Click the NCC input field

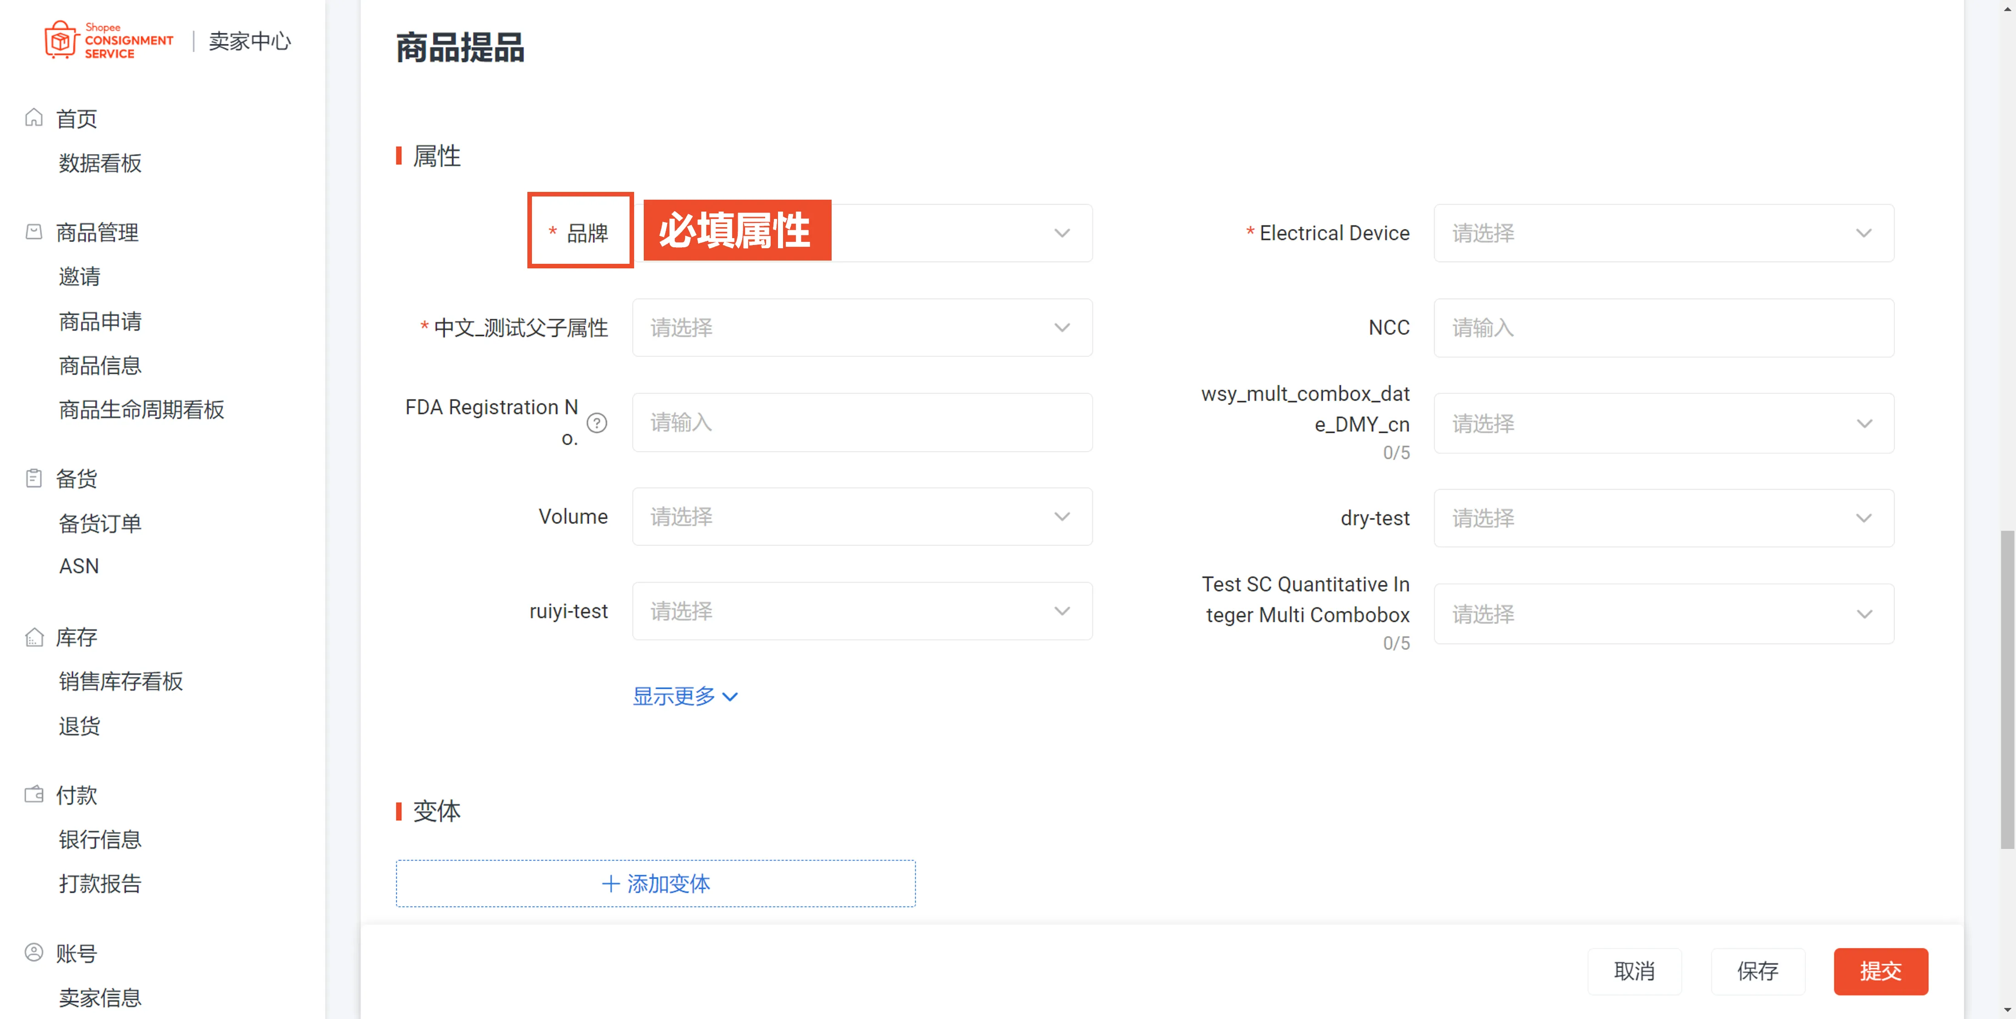(x=1664, y=327)
